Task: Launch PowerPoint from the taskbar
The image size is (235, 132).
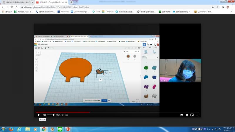Action: [x=68, y=129]
